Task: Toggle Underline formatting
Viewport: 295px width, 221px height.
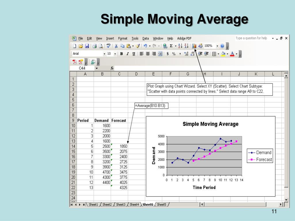Action: (134, 54)
